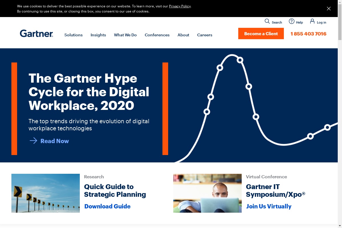Open the Solutions menu
Image resolution: width=342 pixels, height=228 pixels.
click(74, 35)
